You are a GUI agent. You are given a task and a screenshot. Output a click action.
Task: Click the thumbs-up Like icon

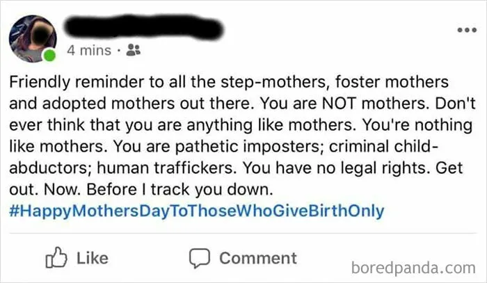[x=56, y=257]
